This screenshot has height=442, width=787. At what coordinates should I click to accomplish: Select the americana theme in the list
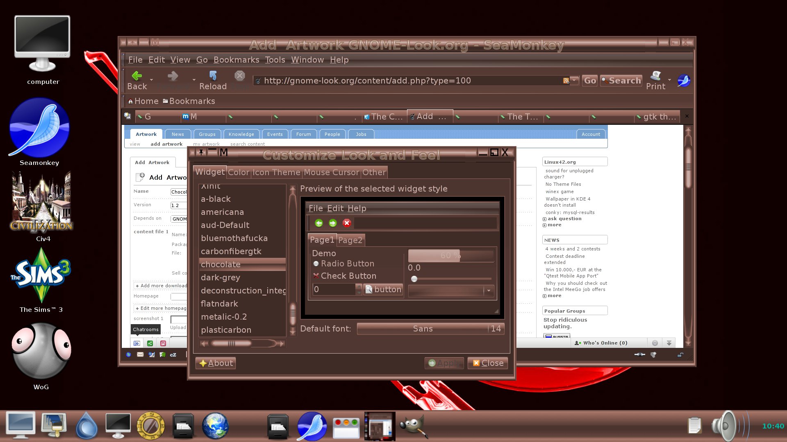point(242,212)
